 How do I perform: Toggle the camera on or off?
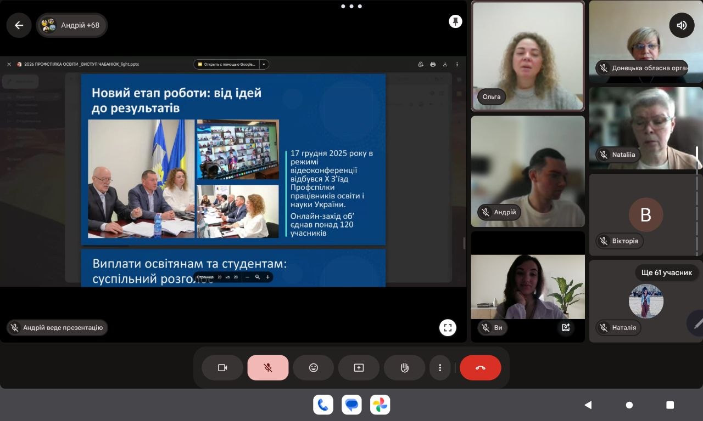(x=222, y=368)
